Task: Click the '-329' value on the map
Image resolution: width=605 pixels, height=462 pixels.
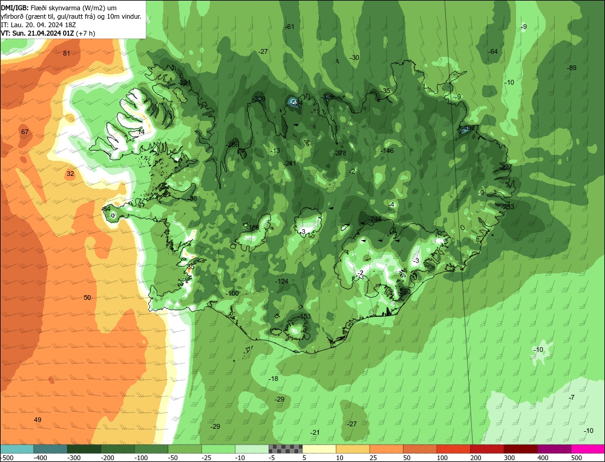Action: pyautogui.click(x=327, y=97)
